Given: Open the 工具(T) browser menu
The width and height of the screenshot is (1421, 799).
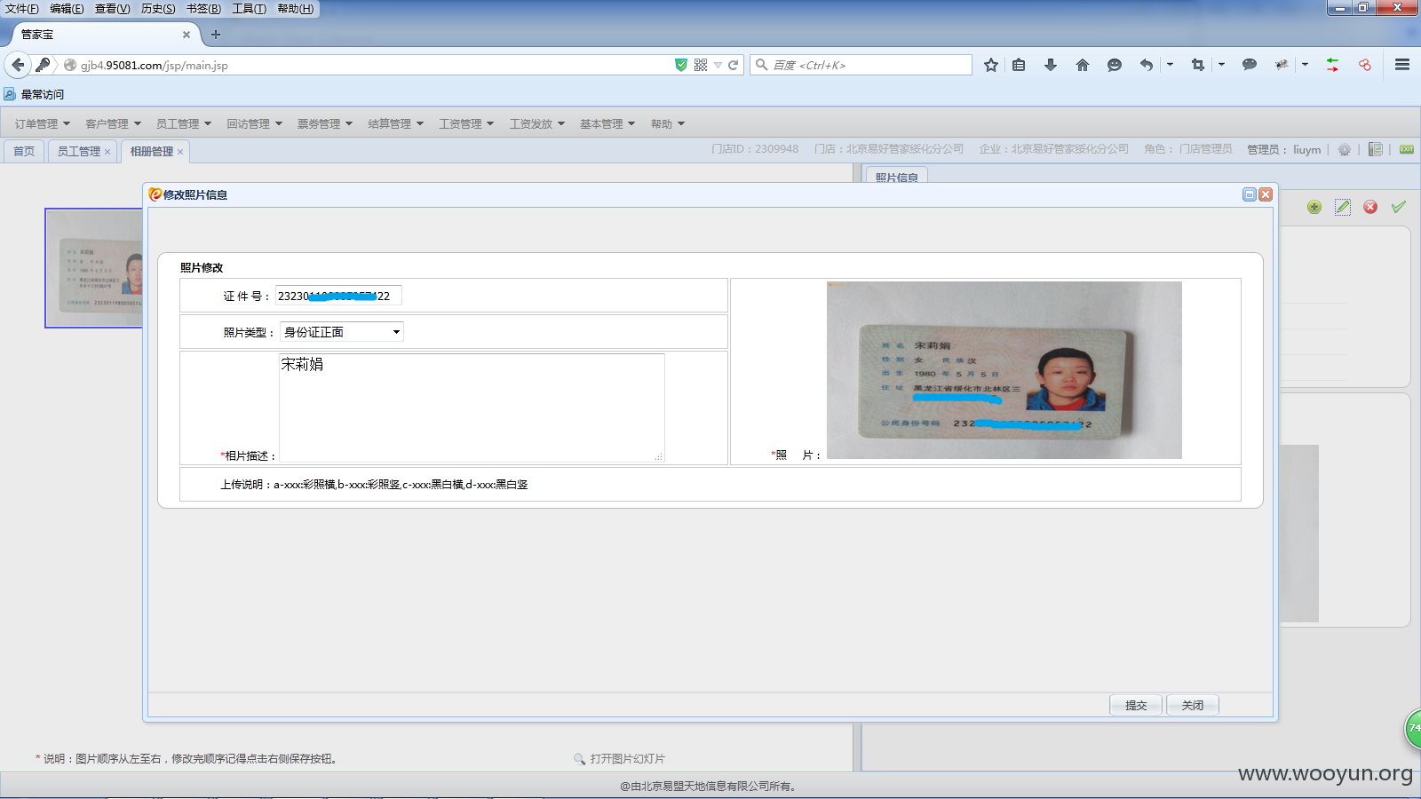Looking at the screenshot, I should (x=250, y=9).
